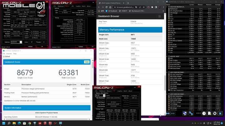Open a new Chrome tab with plus button

[x=128, y=3]
